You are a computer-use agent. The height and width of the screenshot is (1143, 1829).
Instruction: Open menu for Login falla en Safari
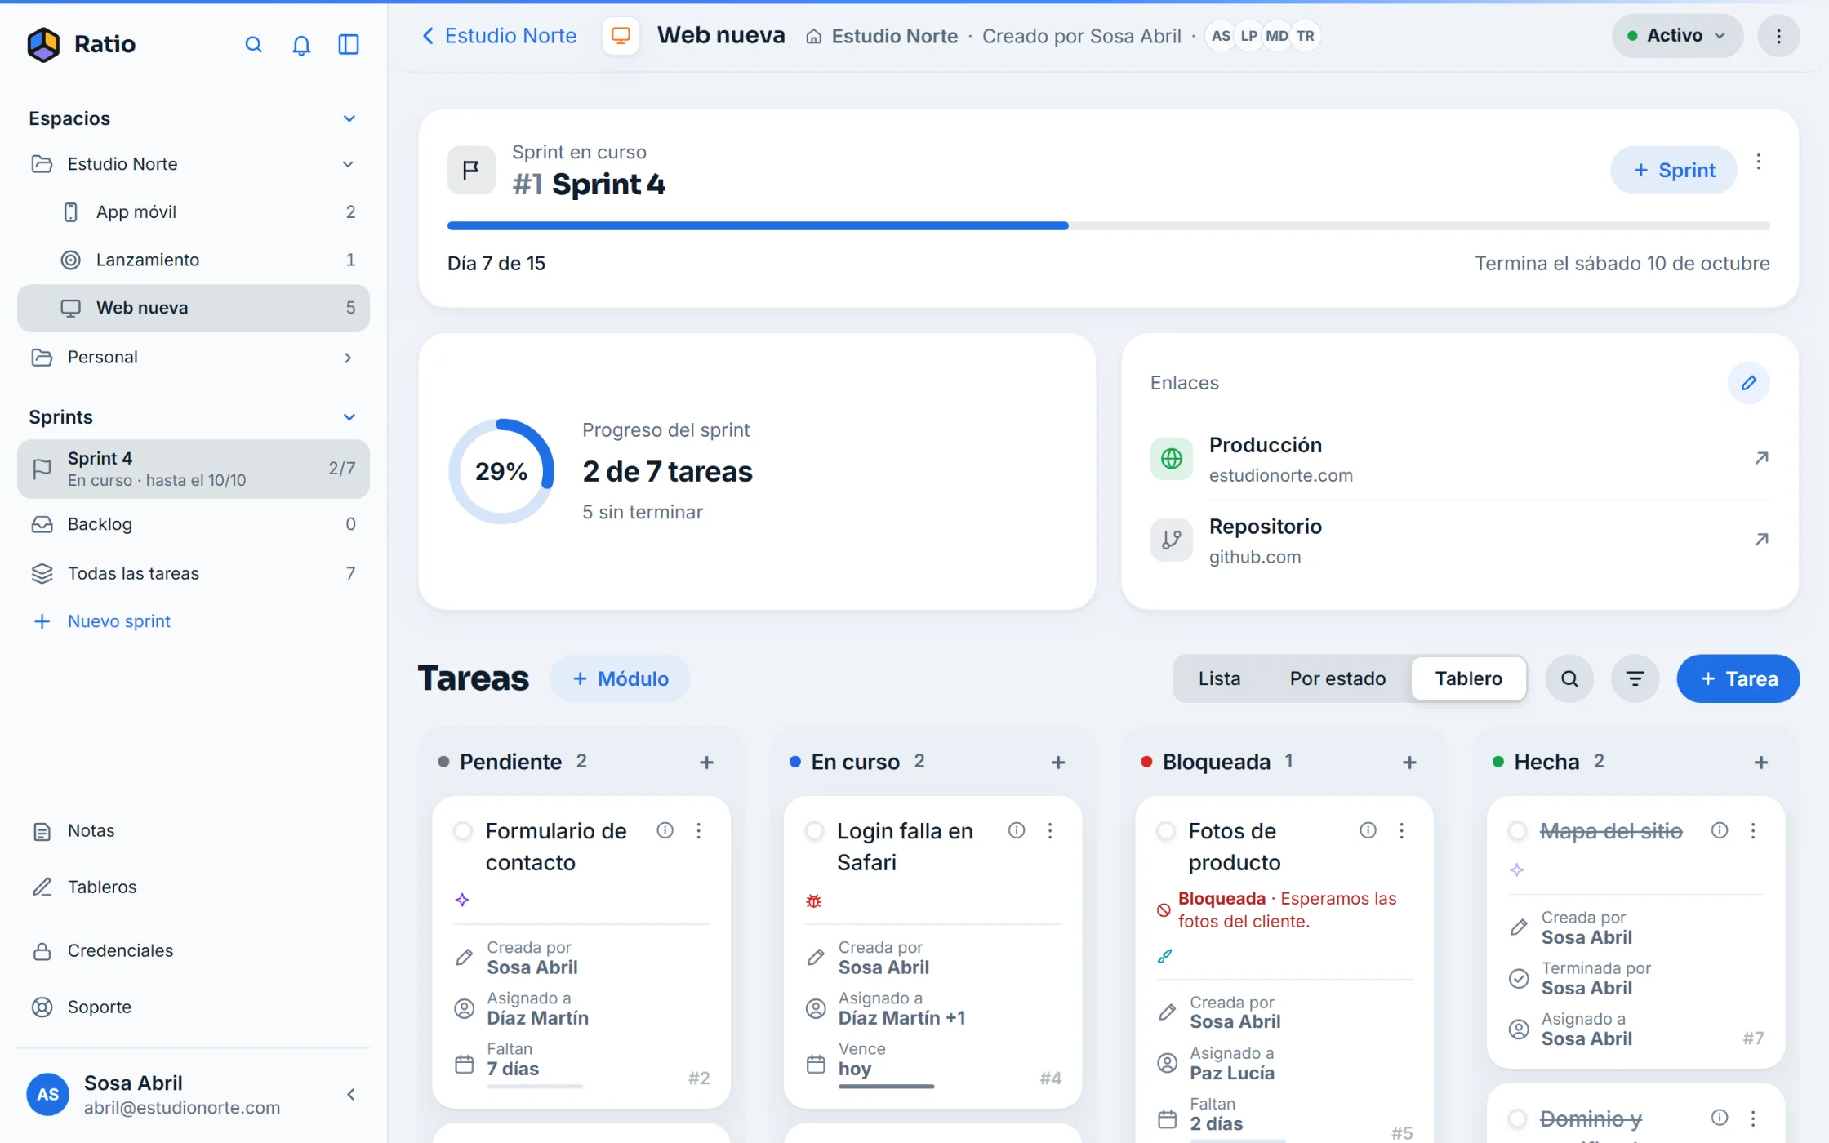[1050, 830]
